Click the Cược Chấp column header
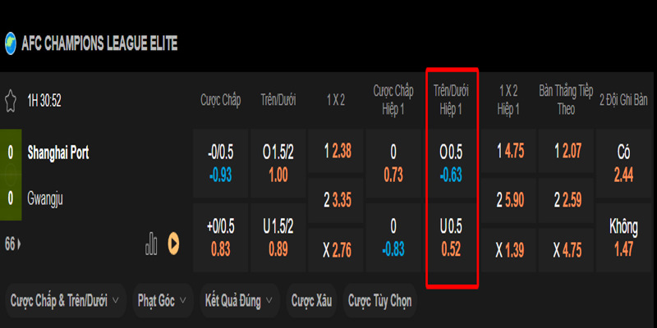Viewport: 657px width, 328px height. coord(221,101)
